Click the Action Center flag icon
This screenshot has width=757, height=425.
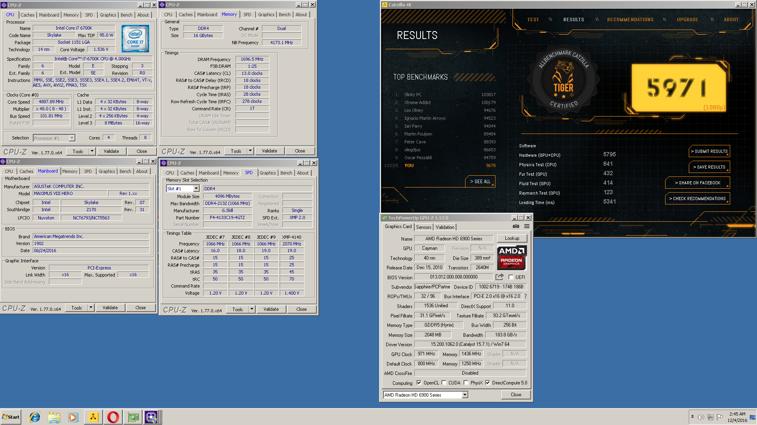720,417
